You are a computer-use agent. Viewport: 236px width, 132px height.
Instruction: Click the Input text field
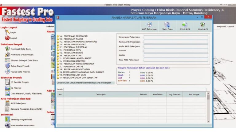point(135,90)
